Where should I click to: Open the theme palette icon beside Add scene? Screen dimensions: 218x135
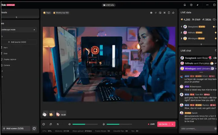tap(34, 129)
